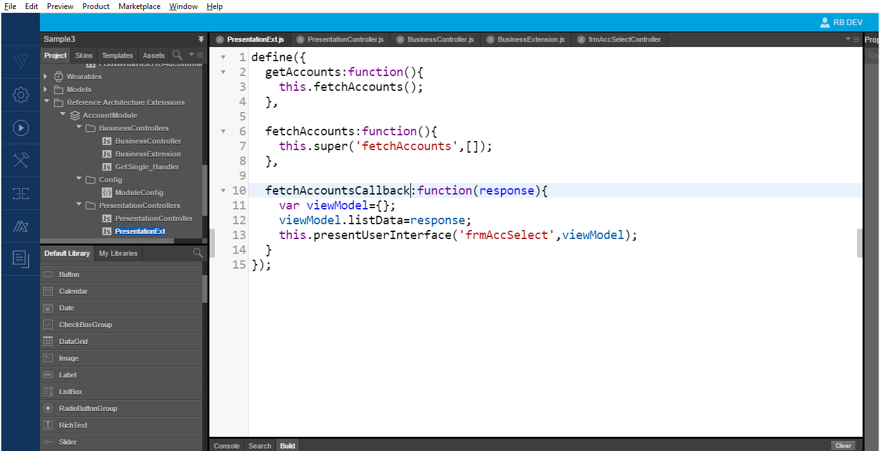Fold fetchAccountsCallback function at line 10

[x=223, y=191]
